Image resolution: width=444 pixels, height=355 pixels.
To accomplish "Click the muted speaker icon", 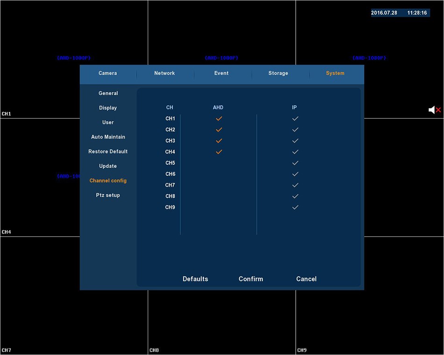I will [434, 110].
